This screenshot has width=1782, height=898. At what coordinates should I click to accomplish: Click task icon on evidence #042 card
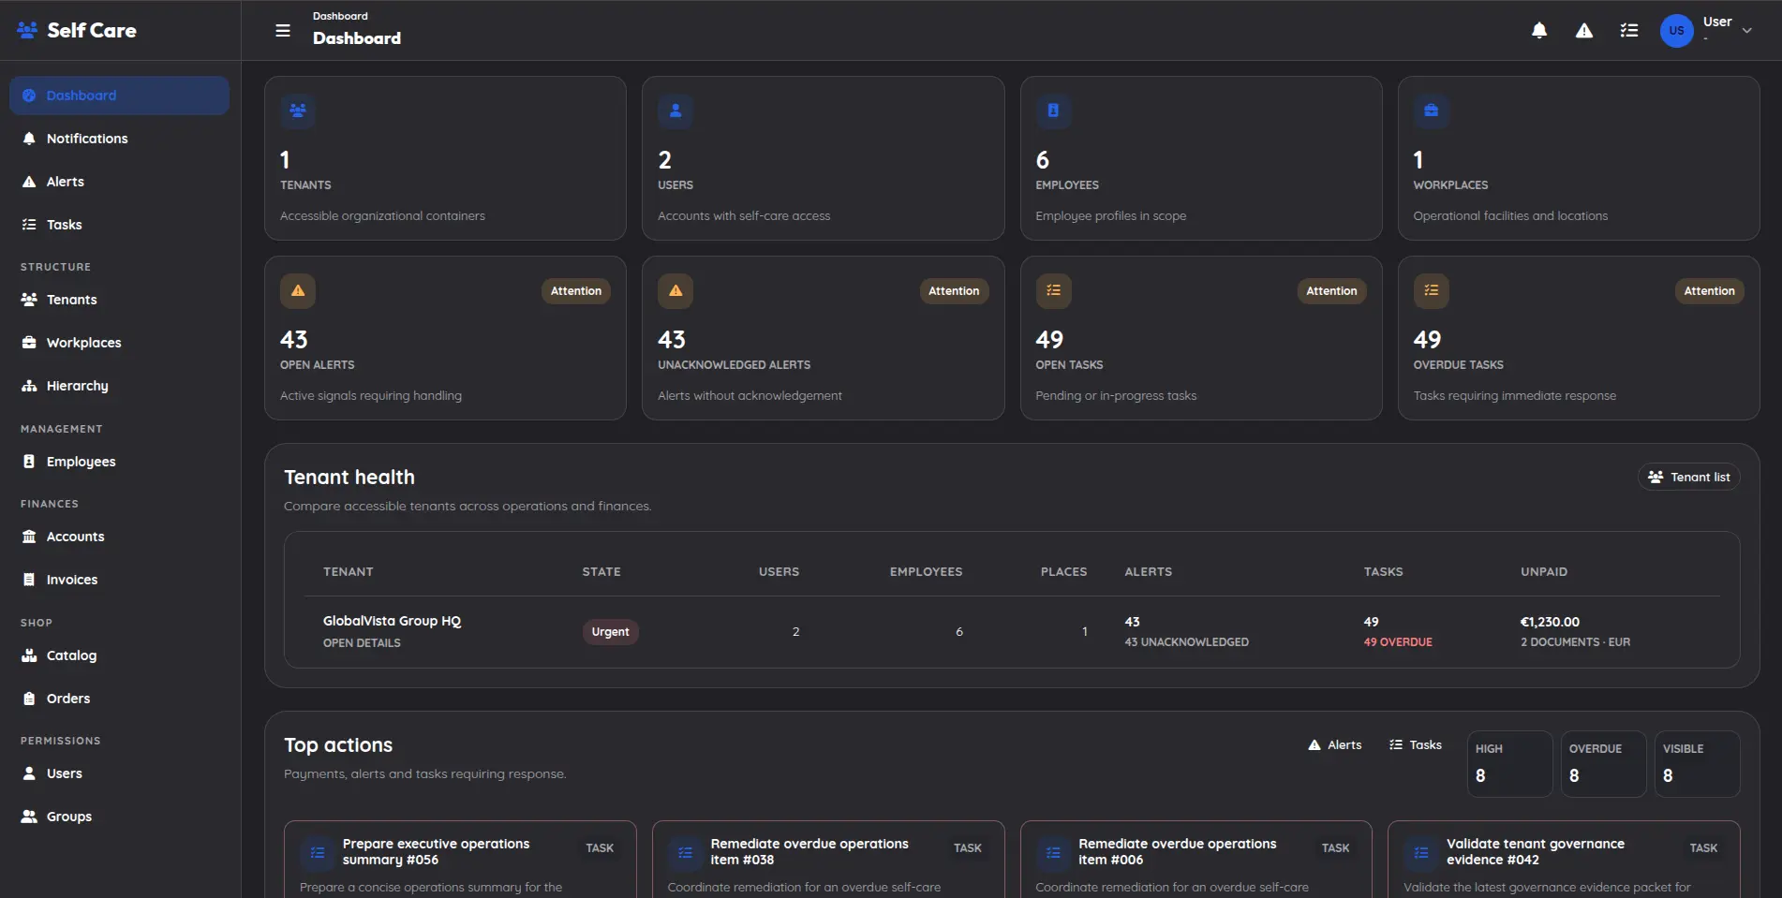(1421, 853)
